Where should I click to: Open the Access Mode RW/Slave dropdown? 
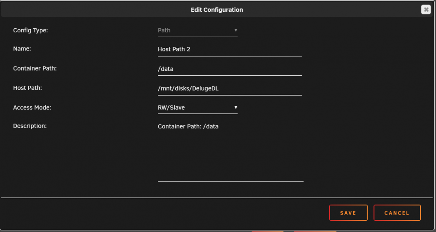pos(198,108)
